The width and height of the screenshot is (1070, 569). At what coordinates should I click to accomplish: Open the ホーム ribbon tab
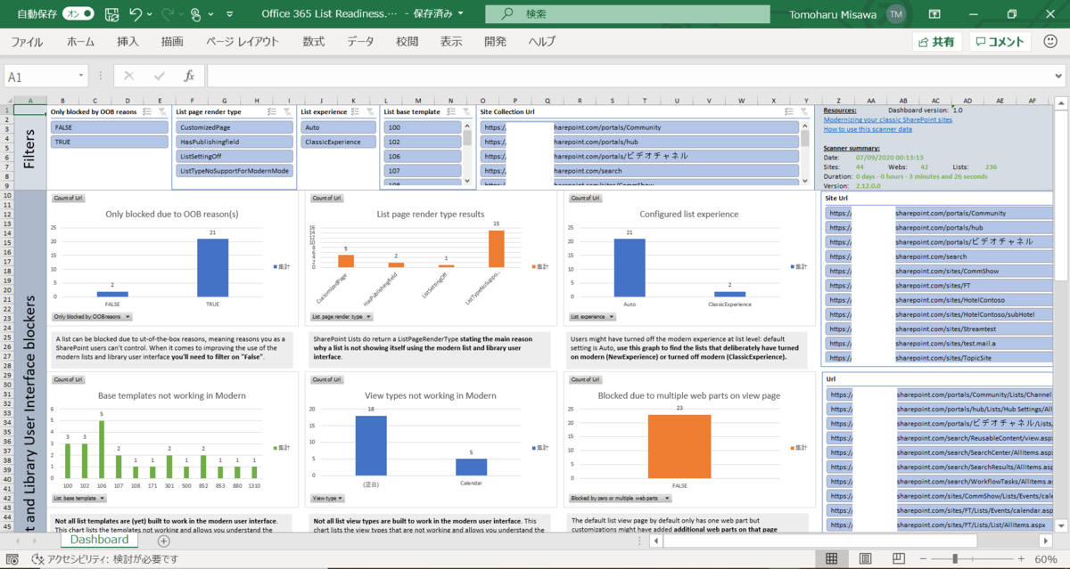coord(80,42)
